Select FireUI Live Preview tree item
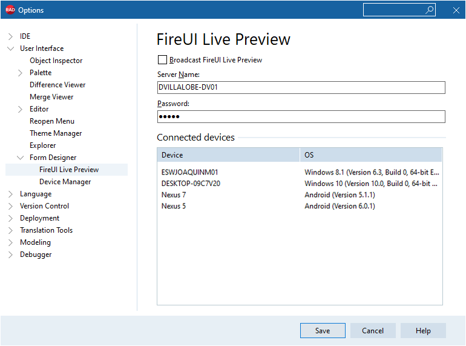The image size is (466, 346). click(x=67, y=170)
